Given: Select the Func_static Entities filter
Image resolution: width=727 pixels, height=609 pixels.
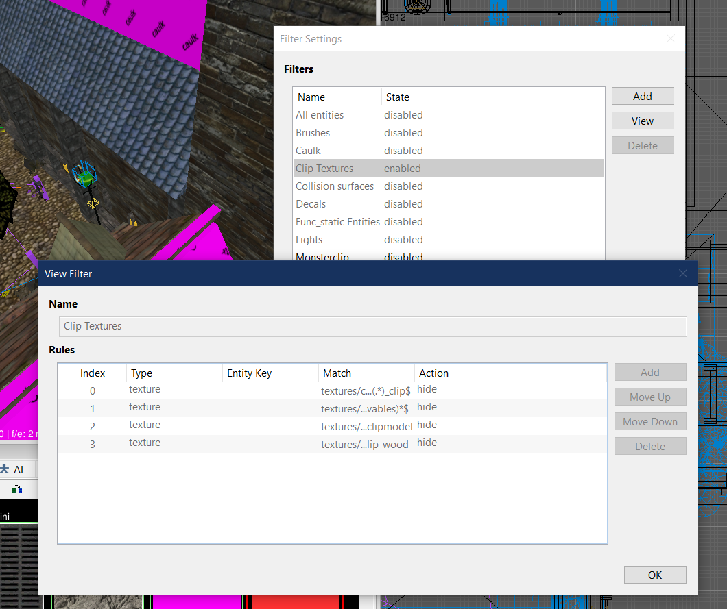Looking at the screenshot, I should pos(337,222).
